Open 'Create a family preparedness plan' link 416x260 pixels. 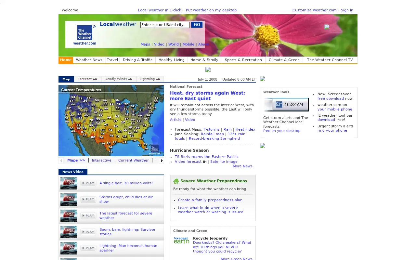(x=210, y=200)
